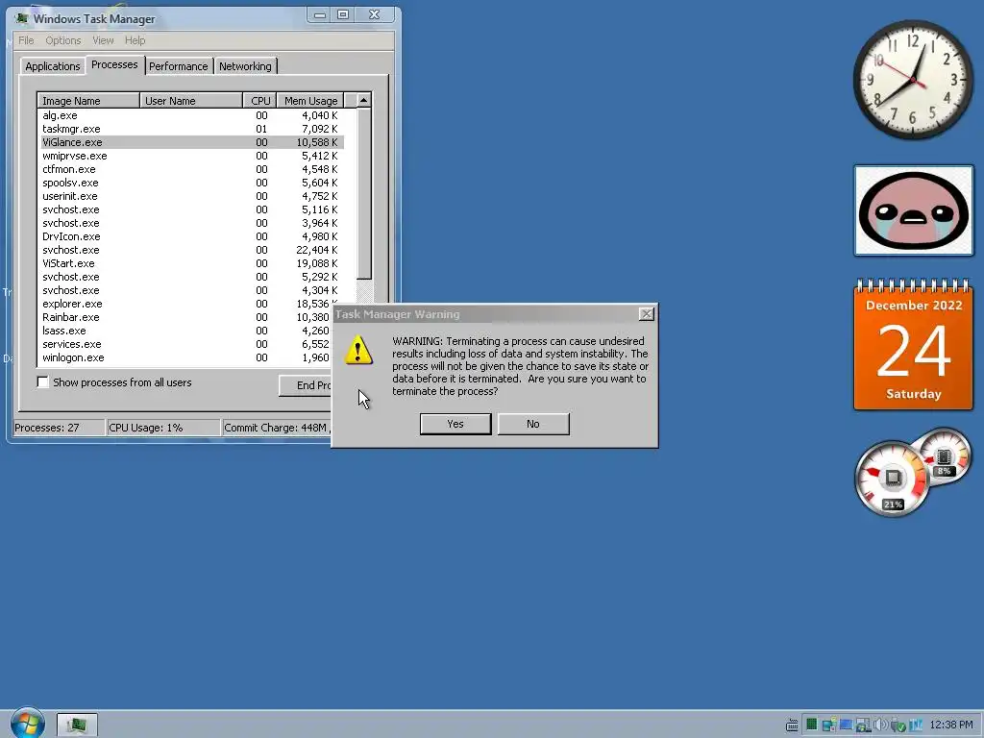Cancel termination by clicking No
Screen dimensions: 984x738
[x=533, y=424]
